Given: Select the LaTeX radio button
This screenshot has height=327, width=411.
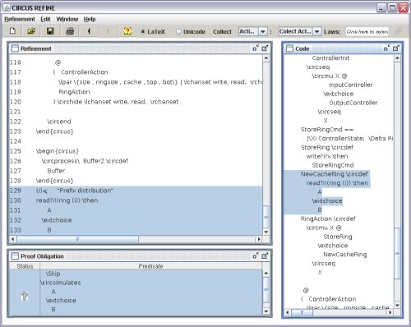Looking at the screenshot, I should pos(142,31).
